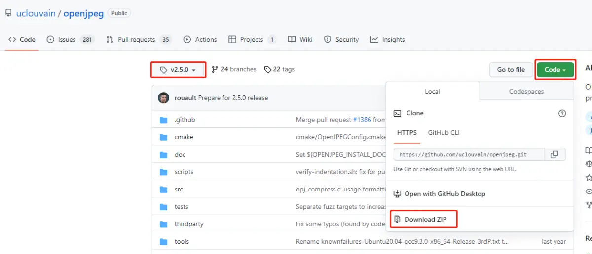The image size is (592, 254).
Task: Click the desktop icon beside GitHub Desktop
Action: [397, 194]
